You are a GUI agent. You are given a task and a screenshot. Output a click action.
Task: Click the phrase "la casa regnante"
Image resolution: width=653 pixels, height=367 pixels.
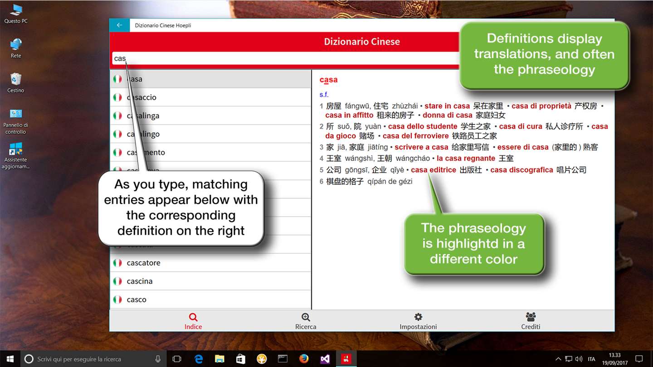466,159
